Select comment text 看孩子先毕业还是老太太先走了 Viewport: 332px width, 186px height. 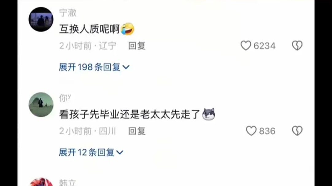pos(129,114)
